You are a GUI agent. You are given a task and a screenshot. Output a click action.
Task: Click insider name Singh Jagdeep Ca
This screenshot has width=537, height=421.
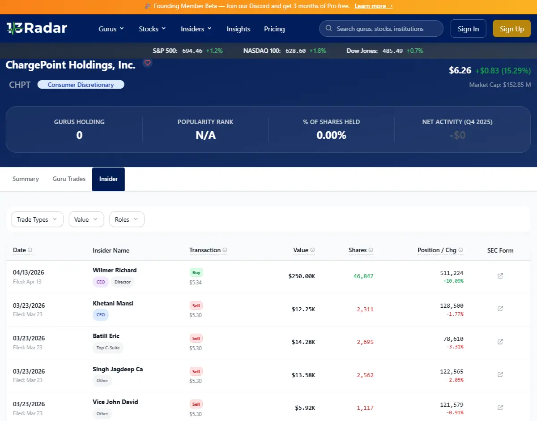[x=118, y=369]
